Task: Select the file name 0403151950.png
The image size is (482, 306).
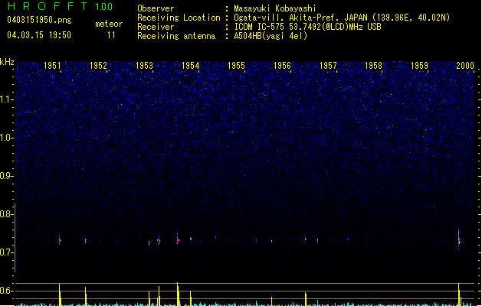Action: pyautogui.click(x=39, y=20)
